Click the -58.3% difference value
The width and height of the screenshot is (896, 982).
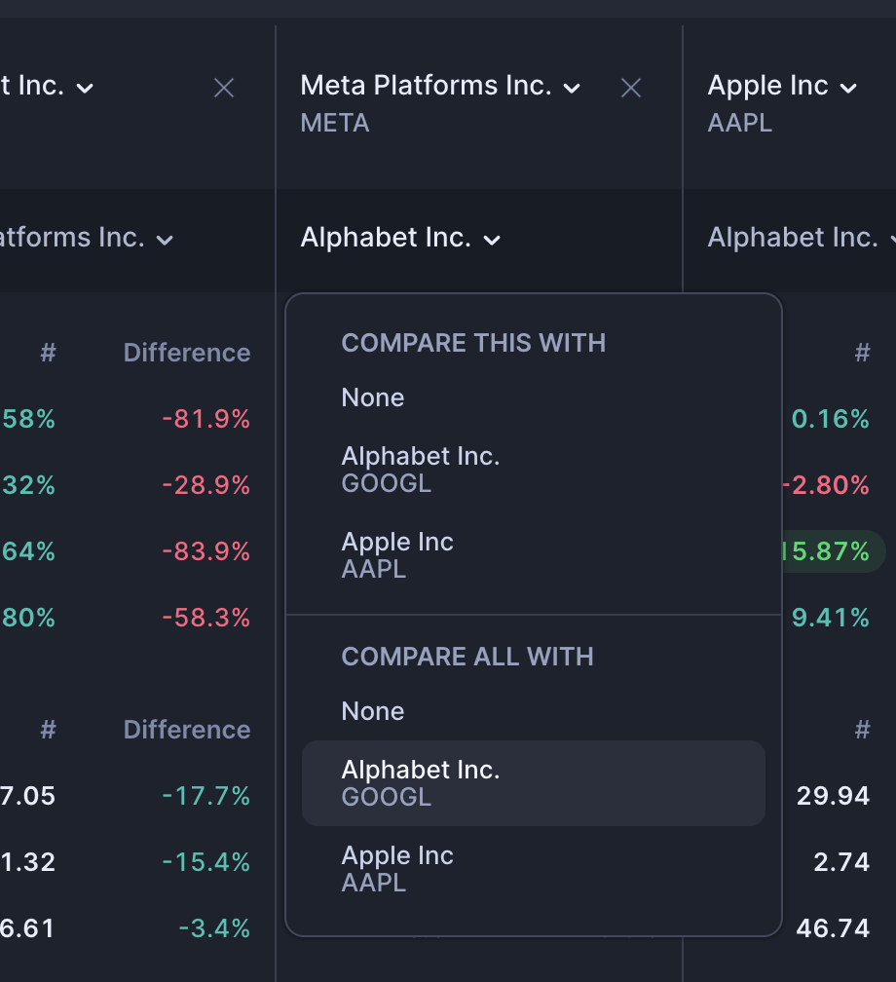[206, 618]
